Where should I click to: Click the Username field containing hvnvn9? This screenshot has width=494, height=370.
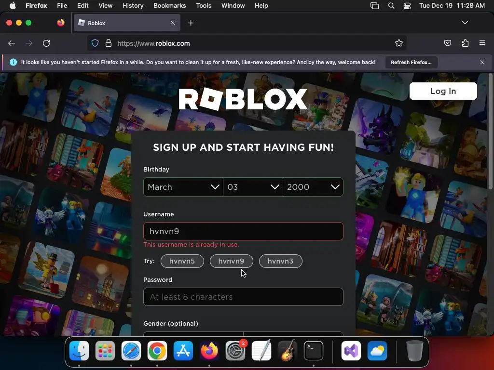pyautogui.click(x=243, y=231)
